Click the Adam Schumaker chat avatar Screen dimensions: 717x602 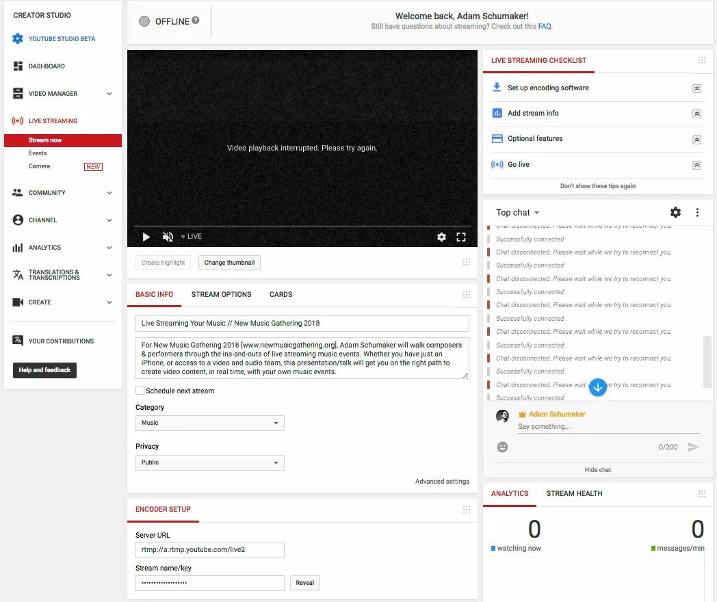[x=502, y=416]
